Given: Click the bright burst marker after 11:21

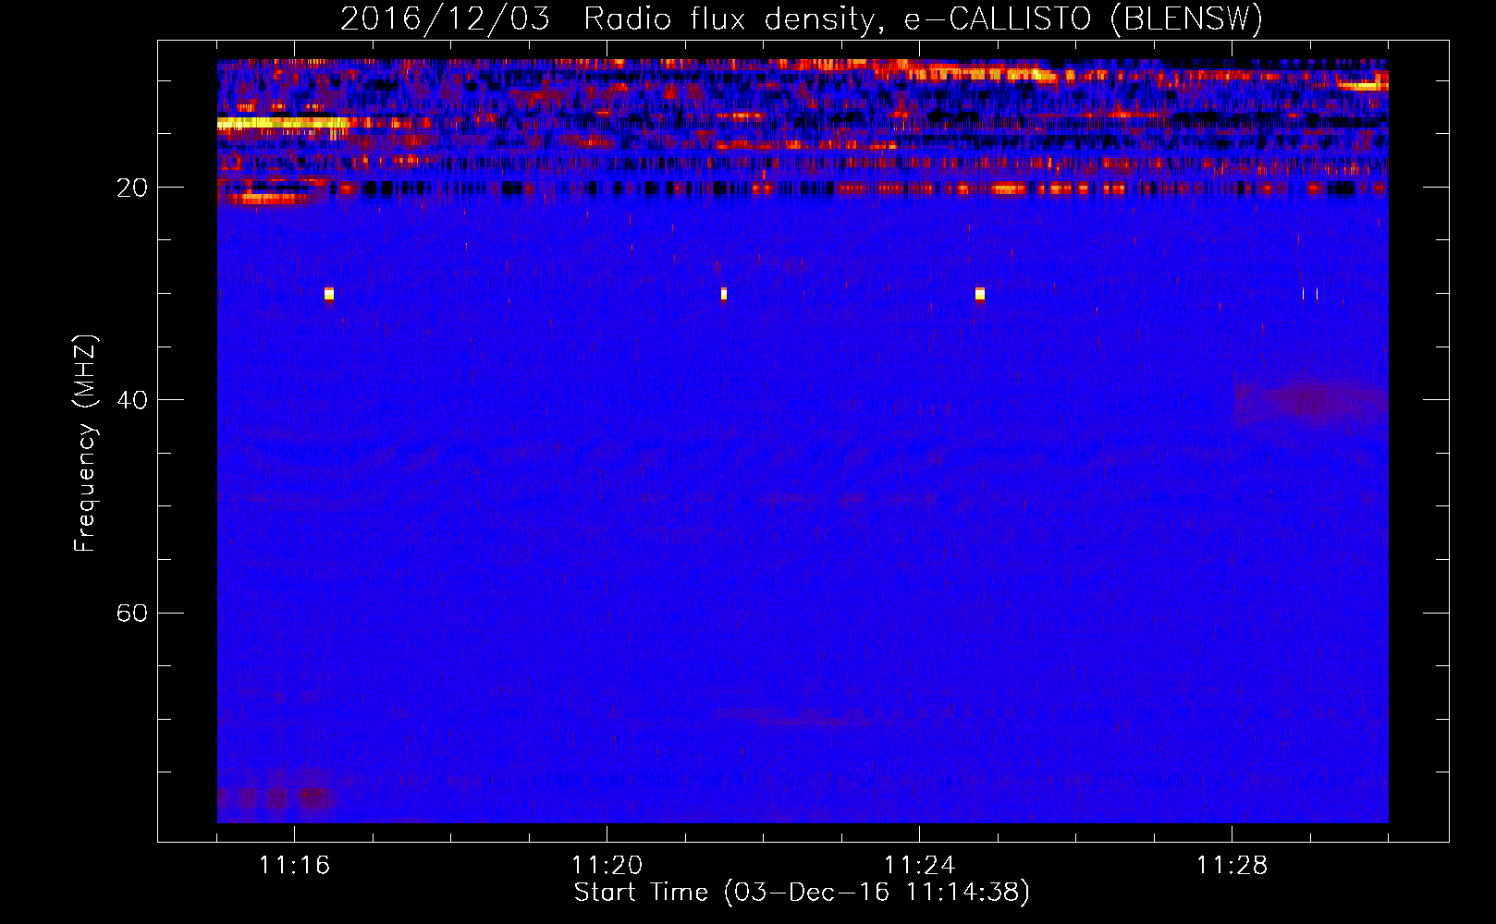Looking at the screenshot, I should point(724,295).
